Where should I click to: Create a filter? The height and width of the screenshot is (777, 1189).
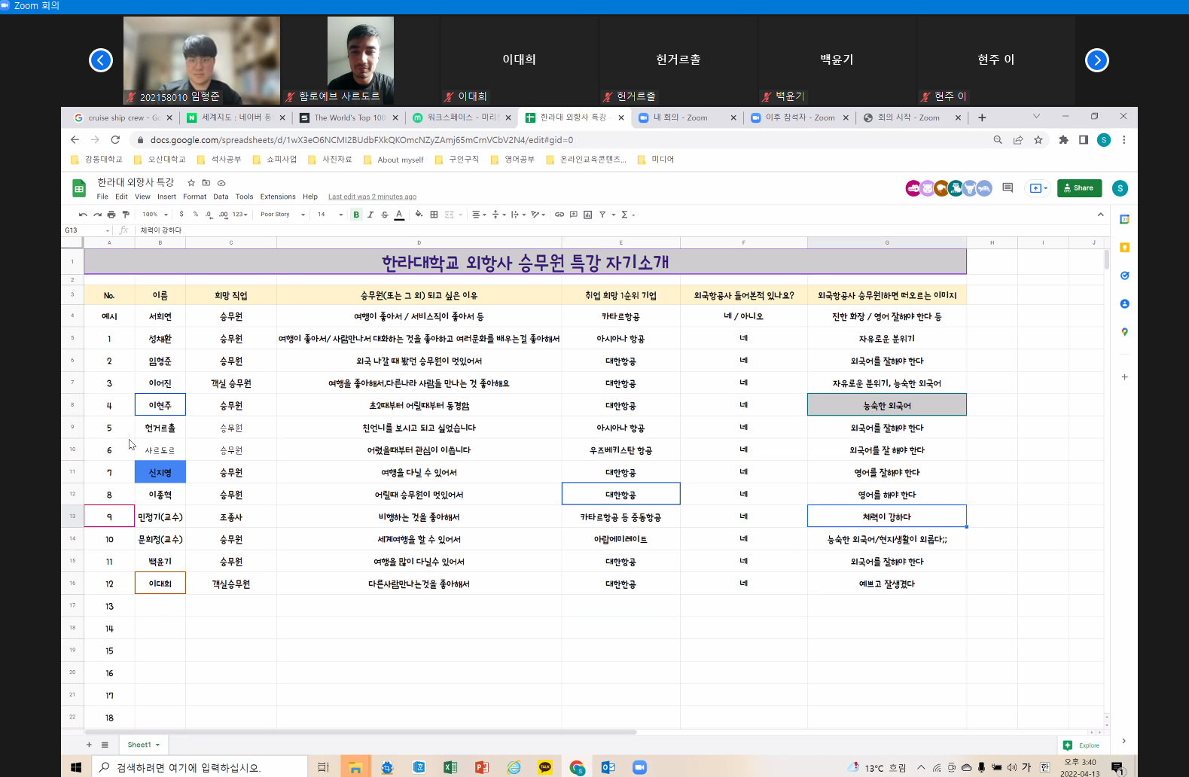tap(602, 215)
